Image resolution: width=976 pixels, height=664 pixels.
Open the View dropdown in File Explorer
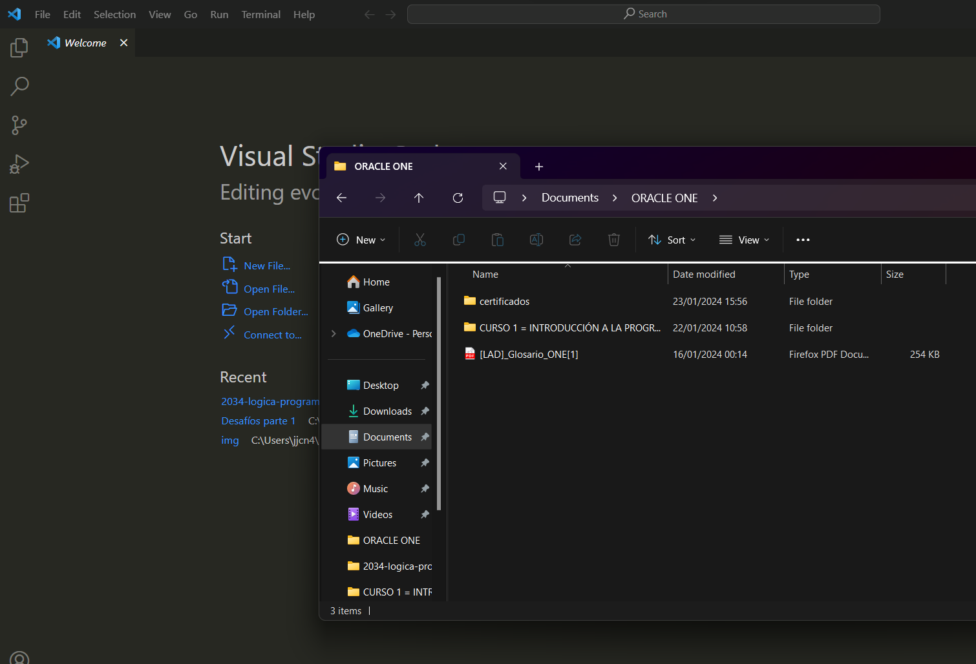tap(745, 240)
